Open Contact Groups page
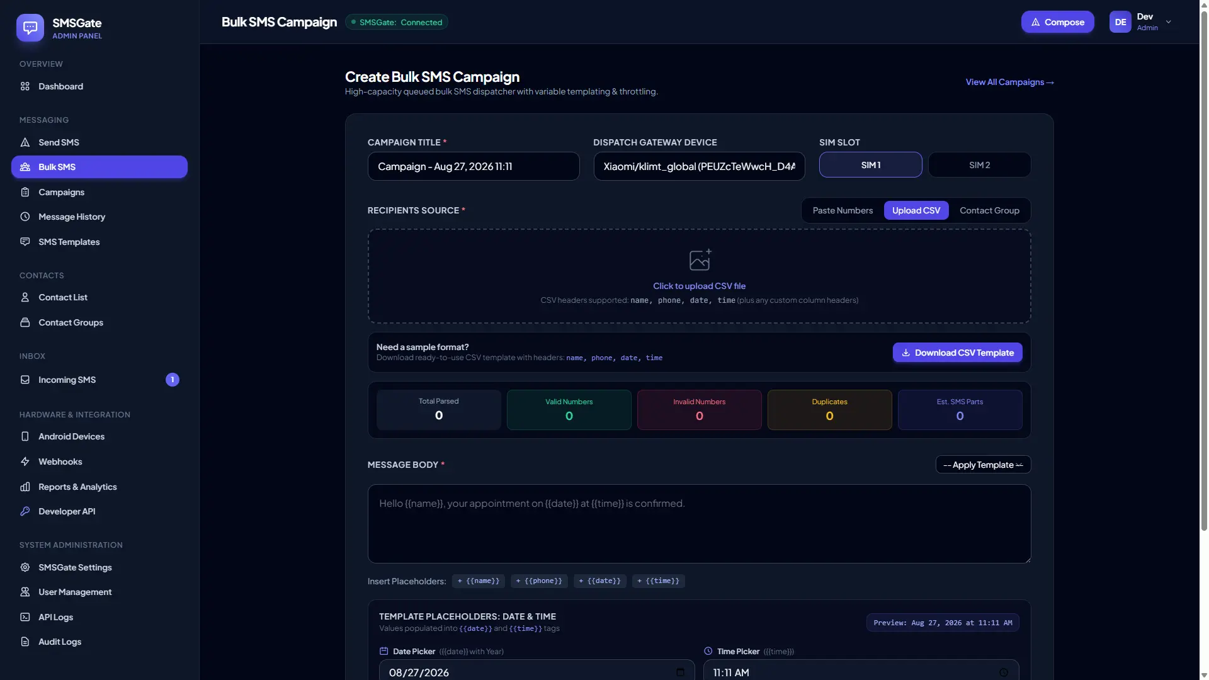This screenshot has height=680, width=1209. tap(99, 322)
